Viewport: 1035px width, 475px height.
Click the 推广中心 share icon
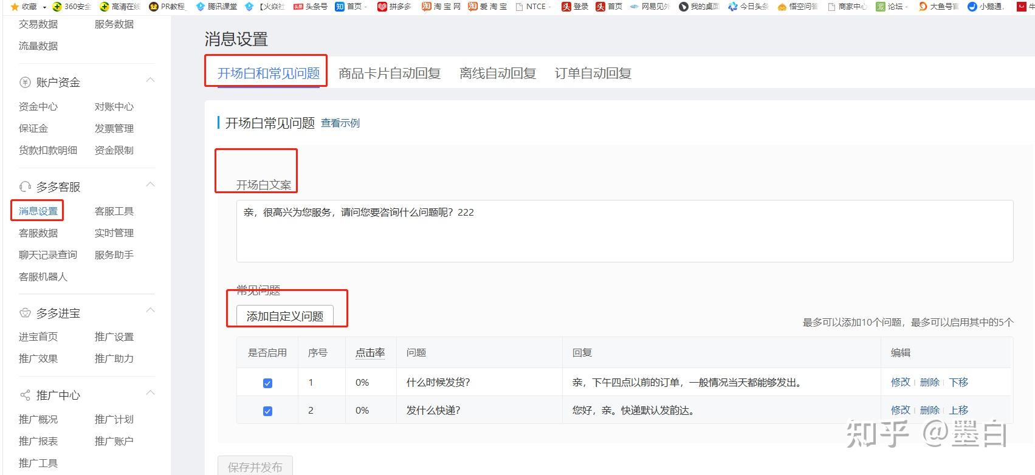pos(25,395)
